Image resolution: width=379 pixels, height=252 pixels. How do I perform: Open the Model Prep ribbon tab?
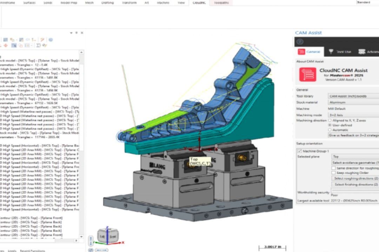point(69,3)
